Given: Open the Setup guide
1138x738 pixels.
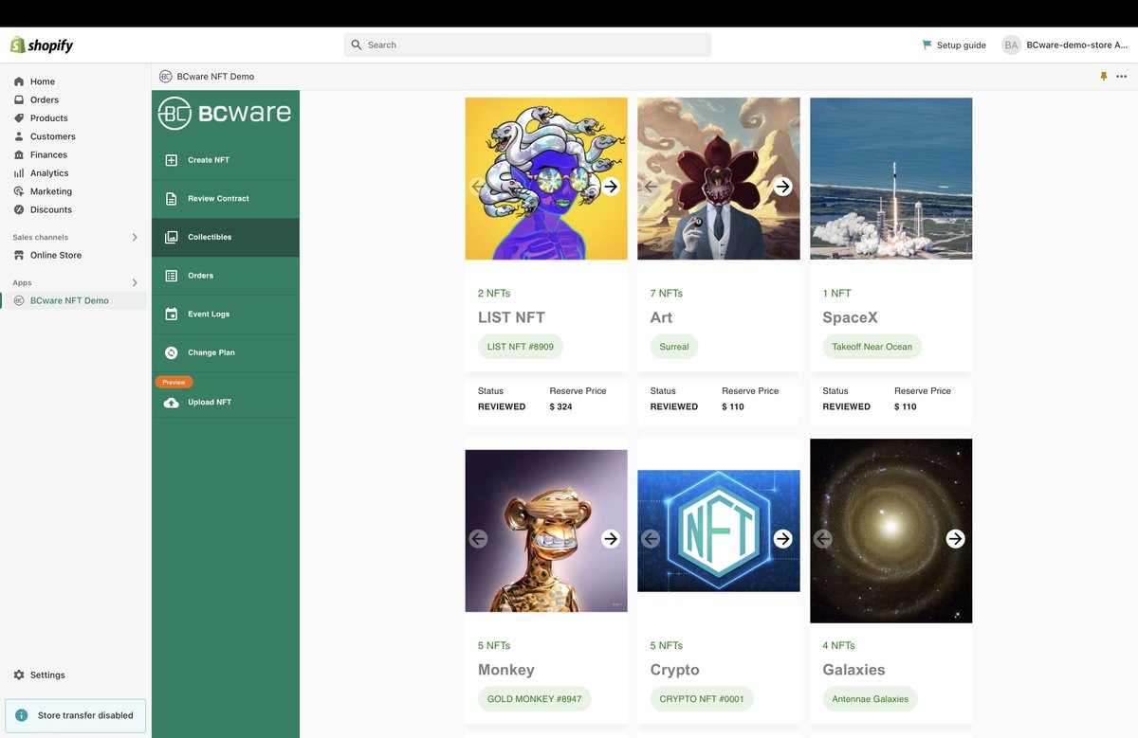Looking at the screenshot, I should click(x=954, y=45).
